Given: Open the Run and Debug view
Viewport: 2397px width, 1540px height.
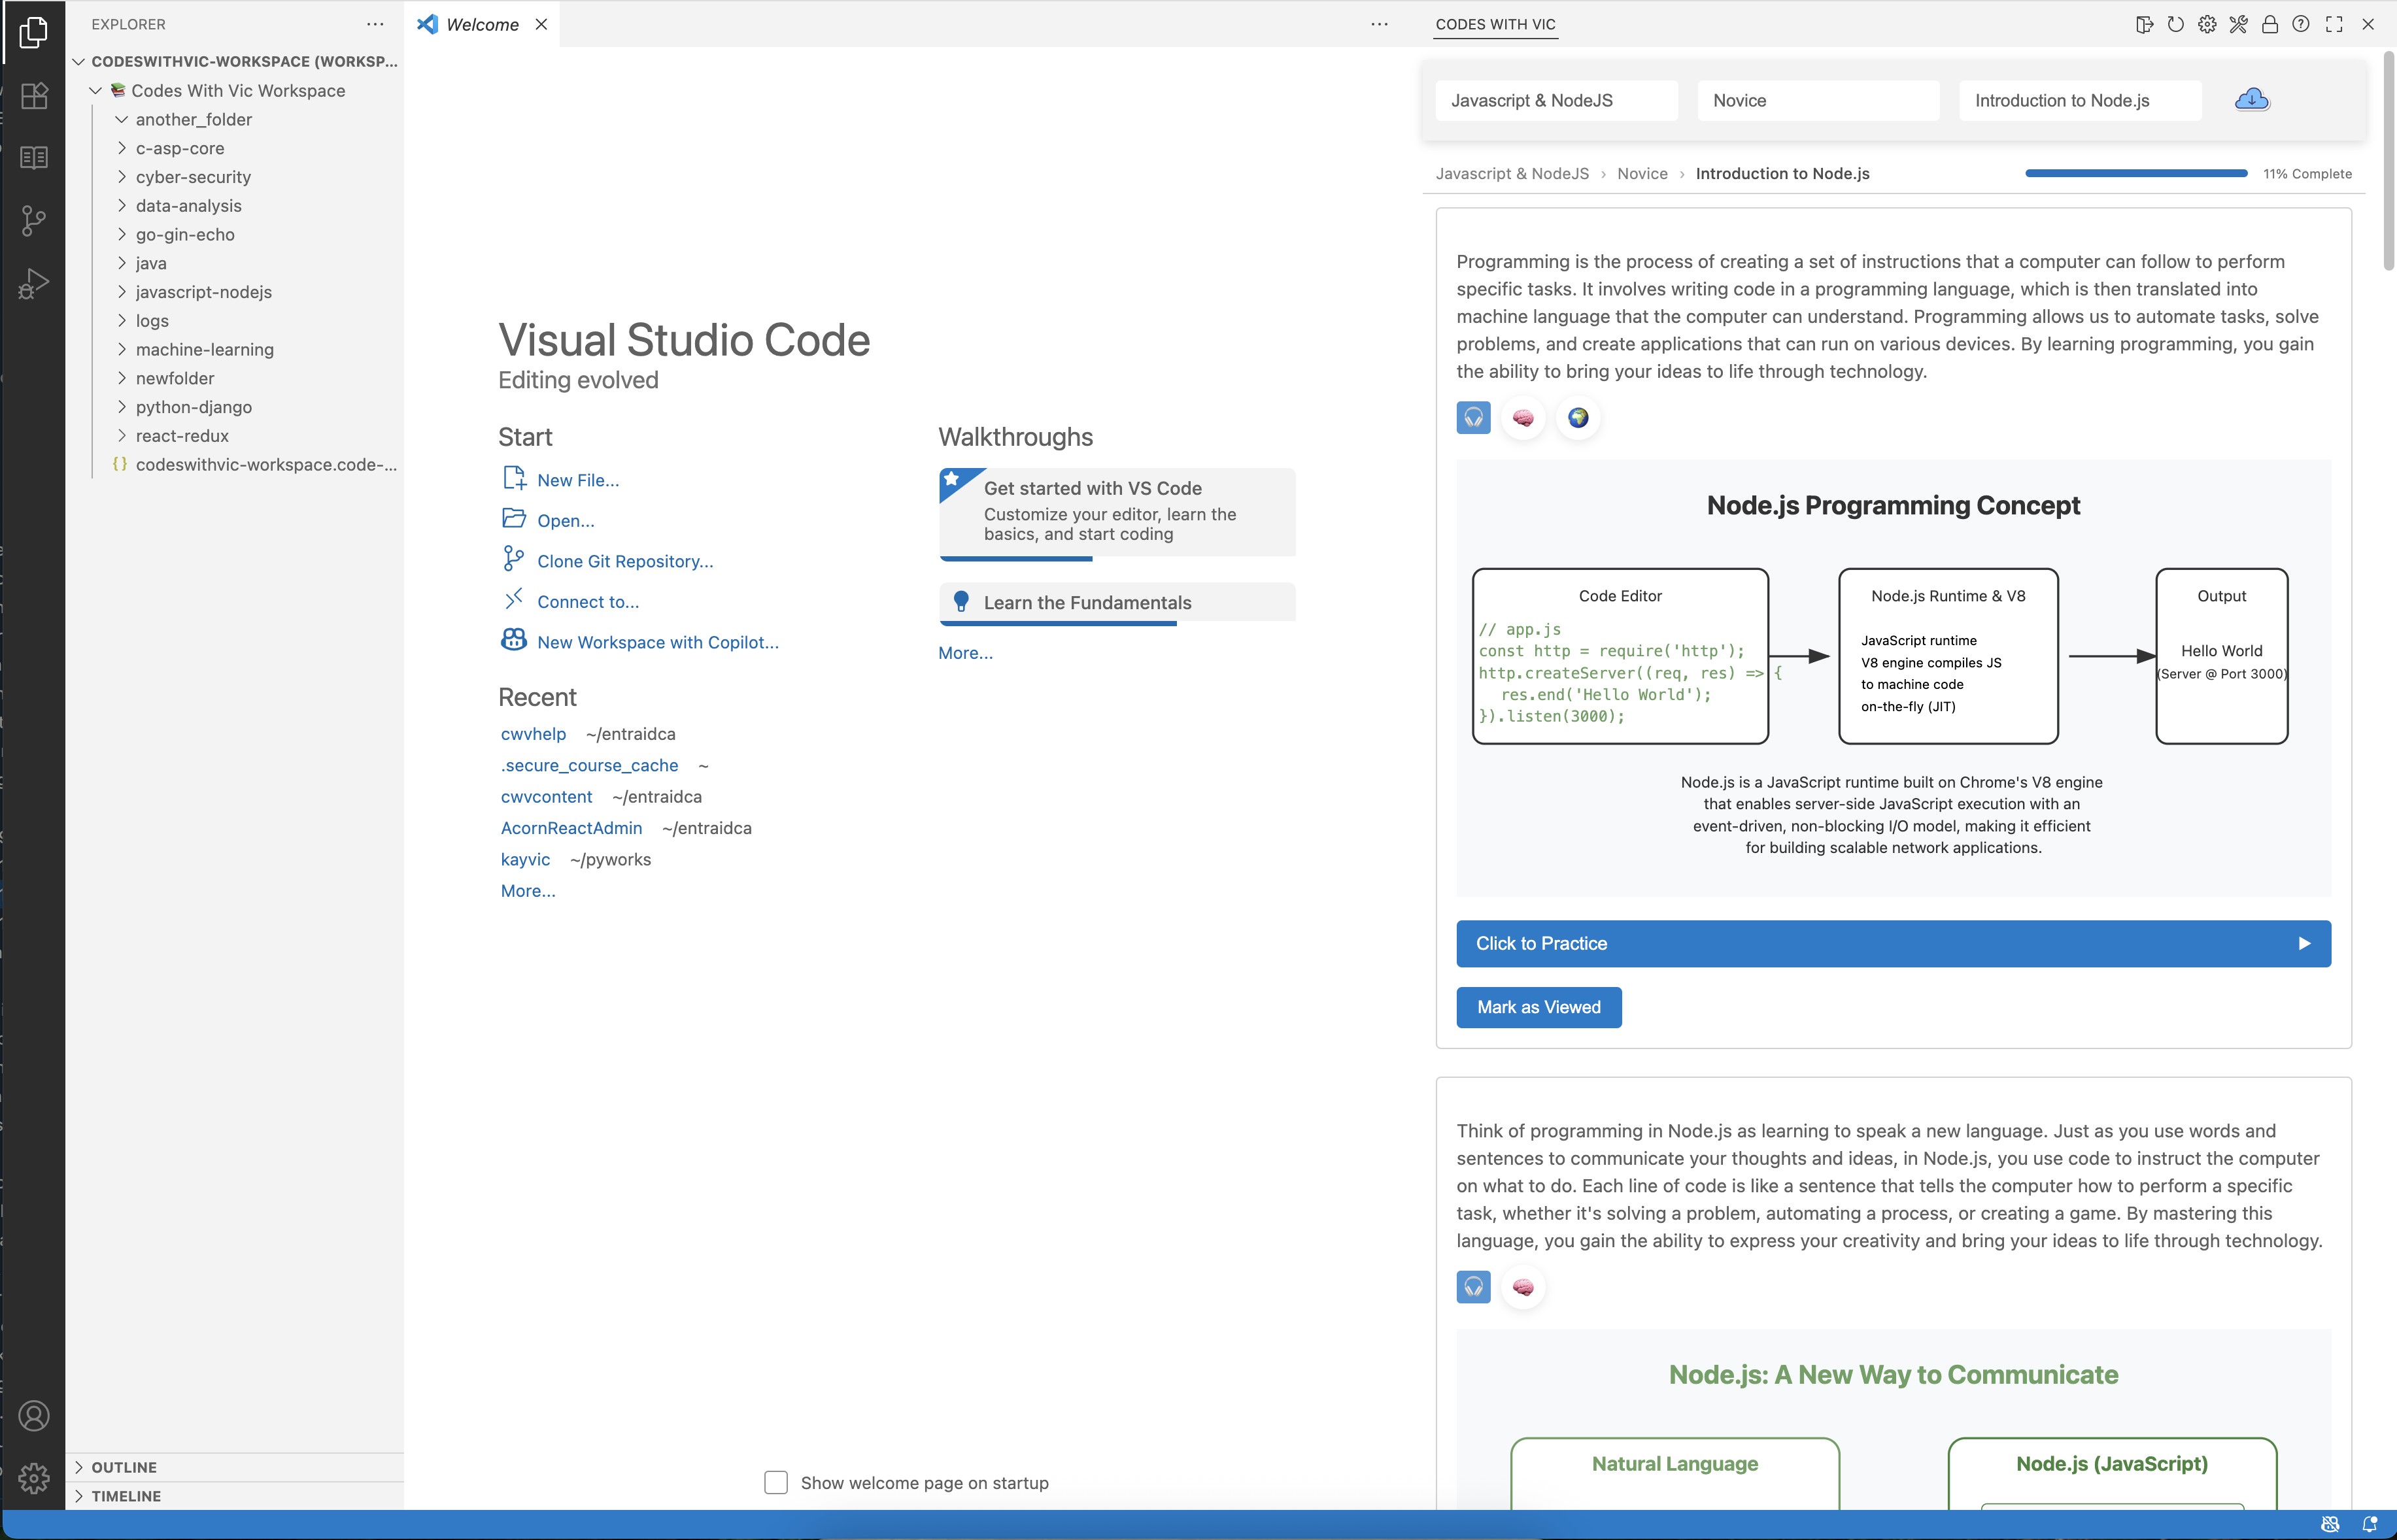Looking at the screenshot, I should point(33,284).
